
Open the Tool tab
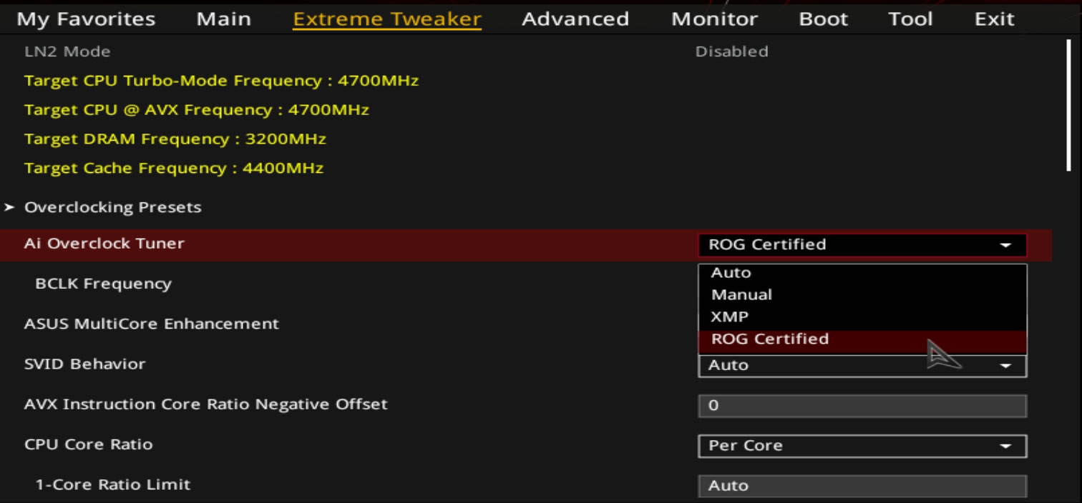910,19
